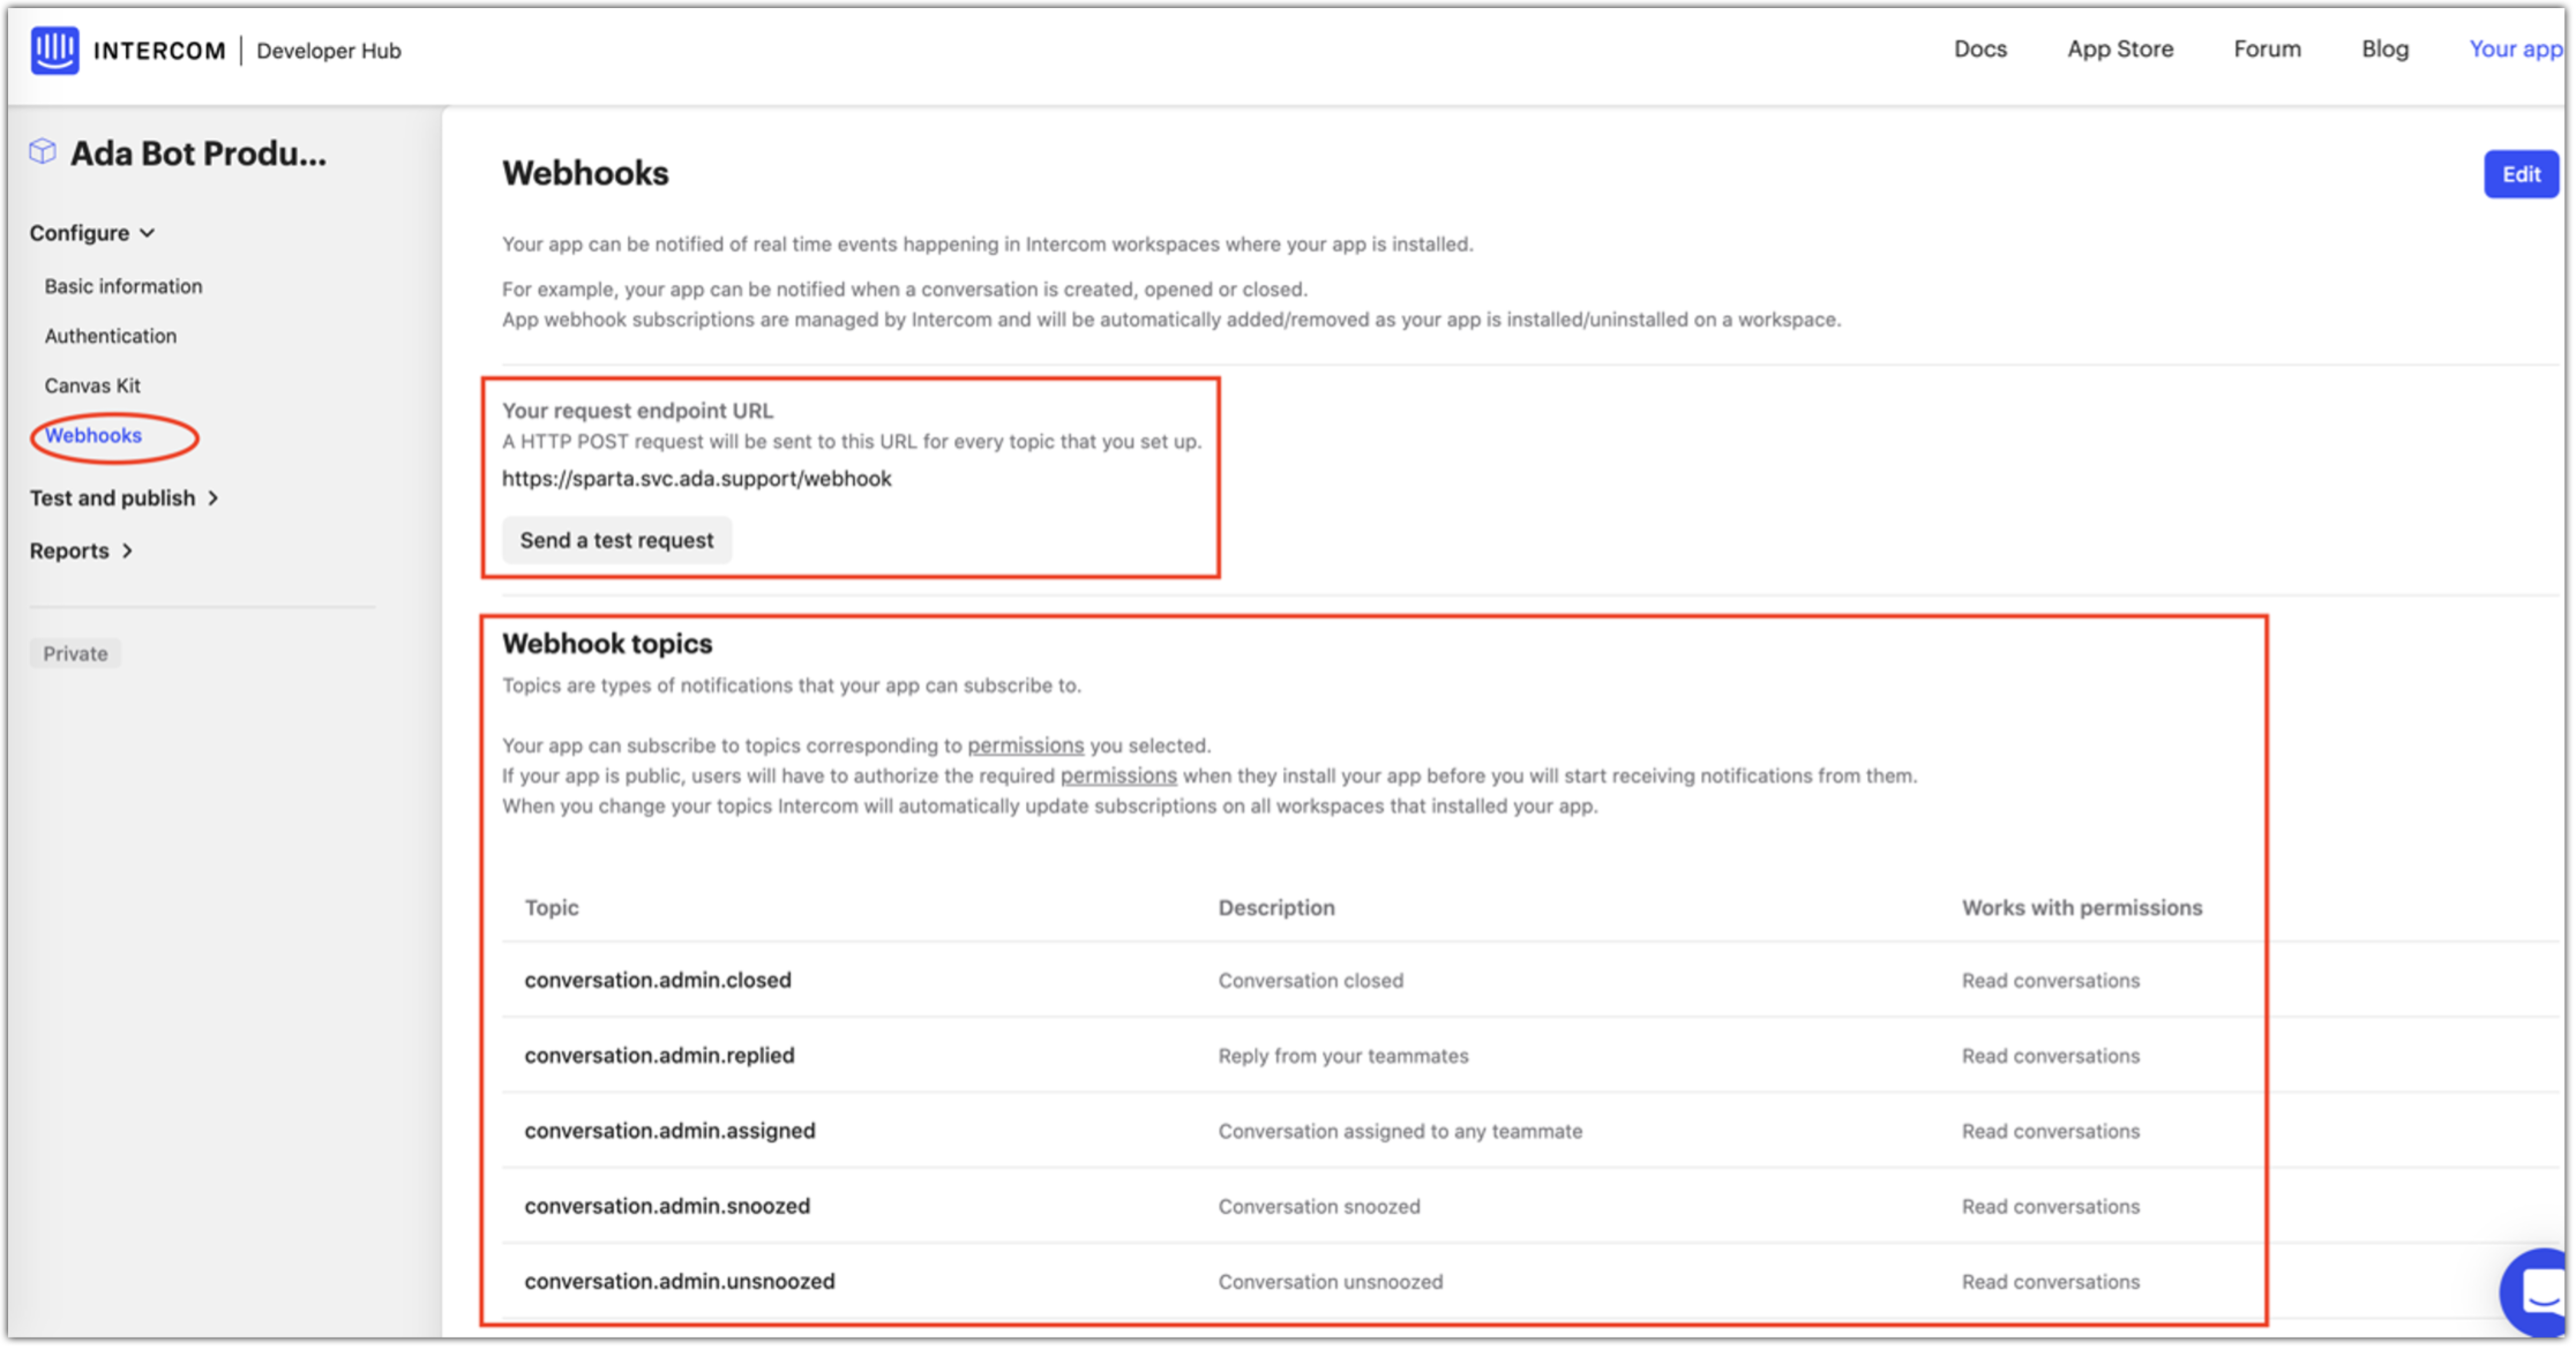The height and width of the screenshot is (1349, 2576).
Task: Click the app cube icon beside Ada Bot
Action: point(42,152)
